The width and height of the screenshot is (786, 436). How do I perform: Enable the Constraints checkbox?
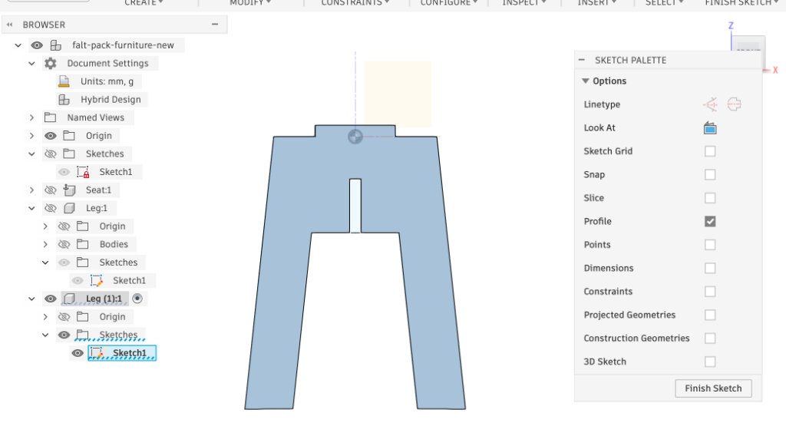[x=710, y=292]
